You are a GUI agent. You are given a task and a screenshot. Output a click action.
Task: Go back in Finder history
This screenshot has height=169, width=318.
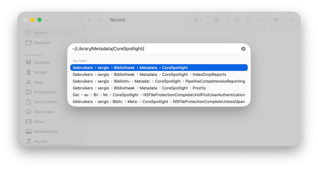tap(89, 20)
